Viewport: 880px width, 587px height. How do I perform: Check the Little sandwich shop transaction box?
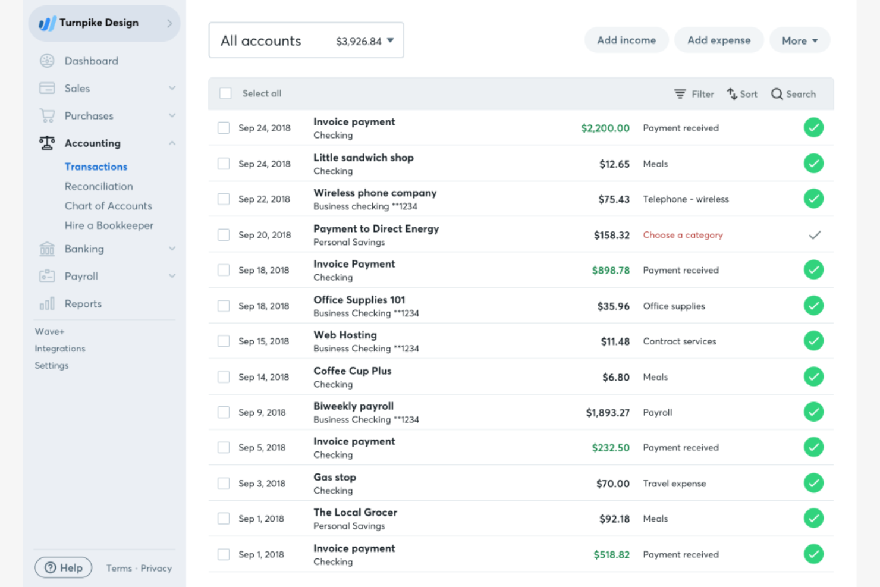(x=224, y=164)
